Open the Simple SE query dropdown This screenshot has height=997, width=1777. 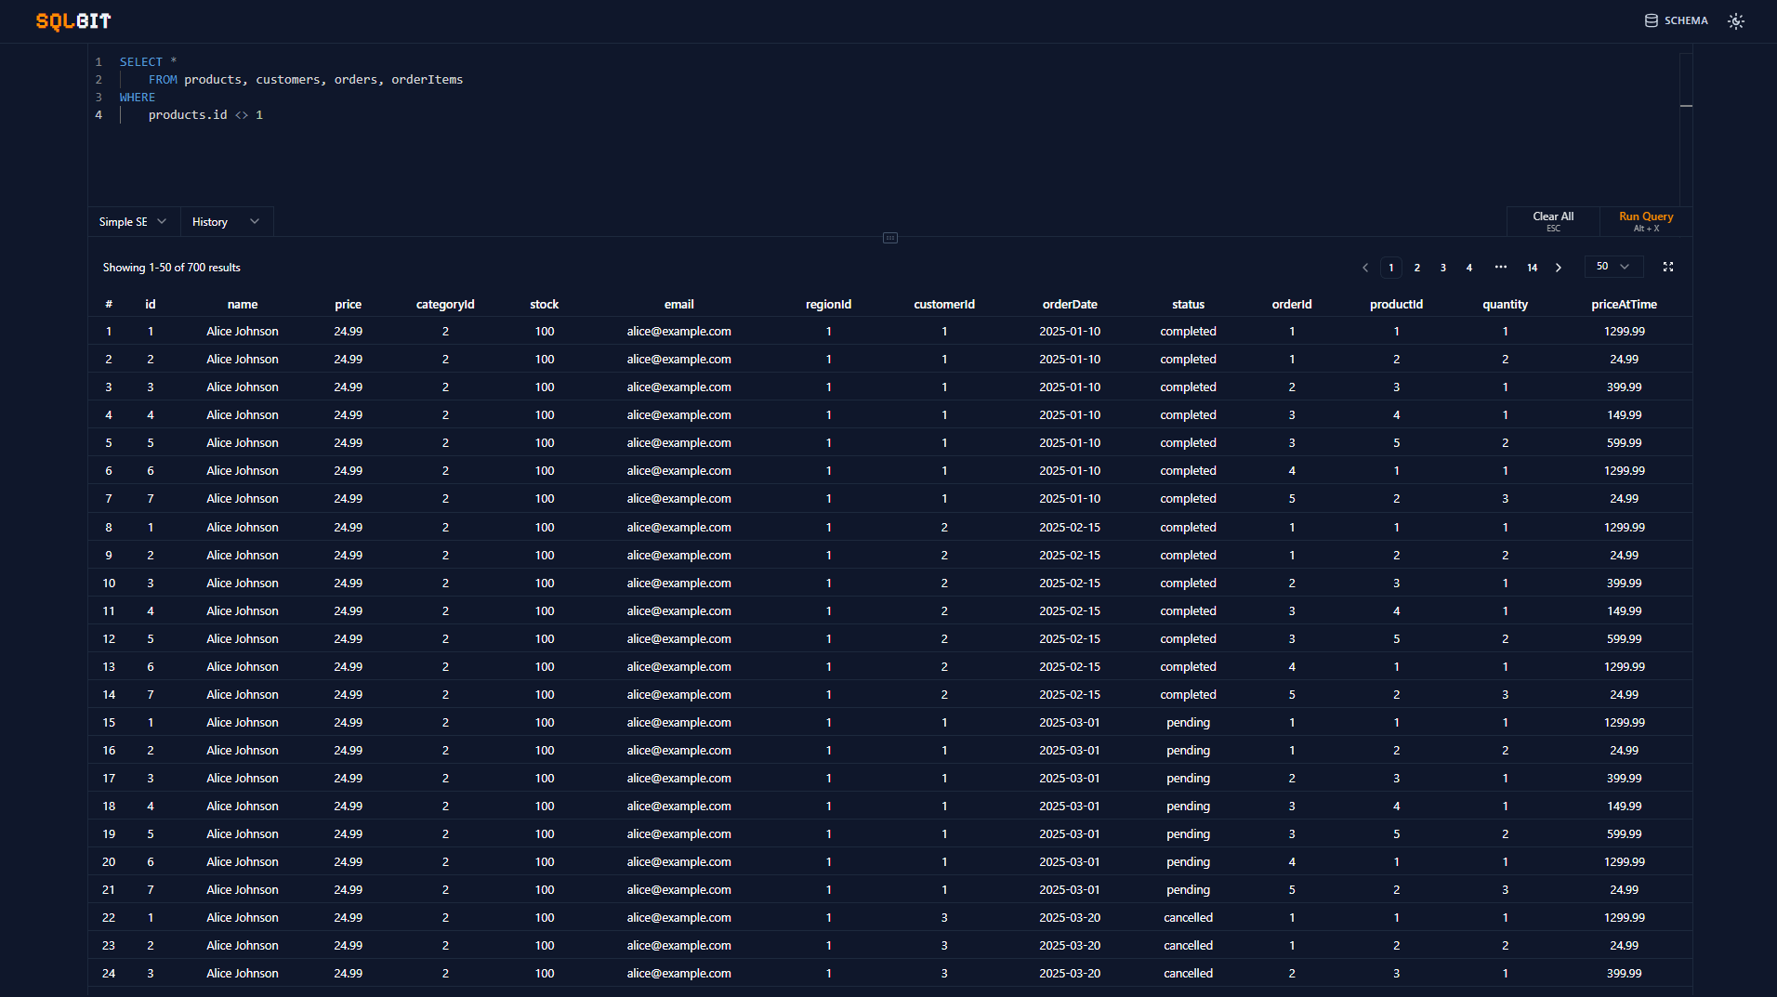(x=133, y=221)
